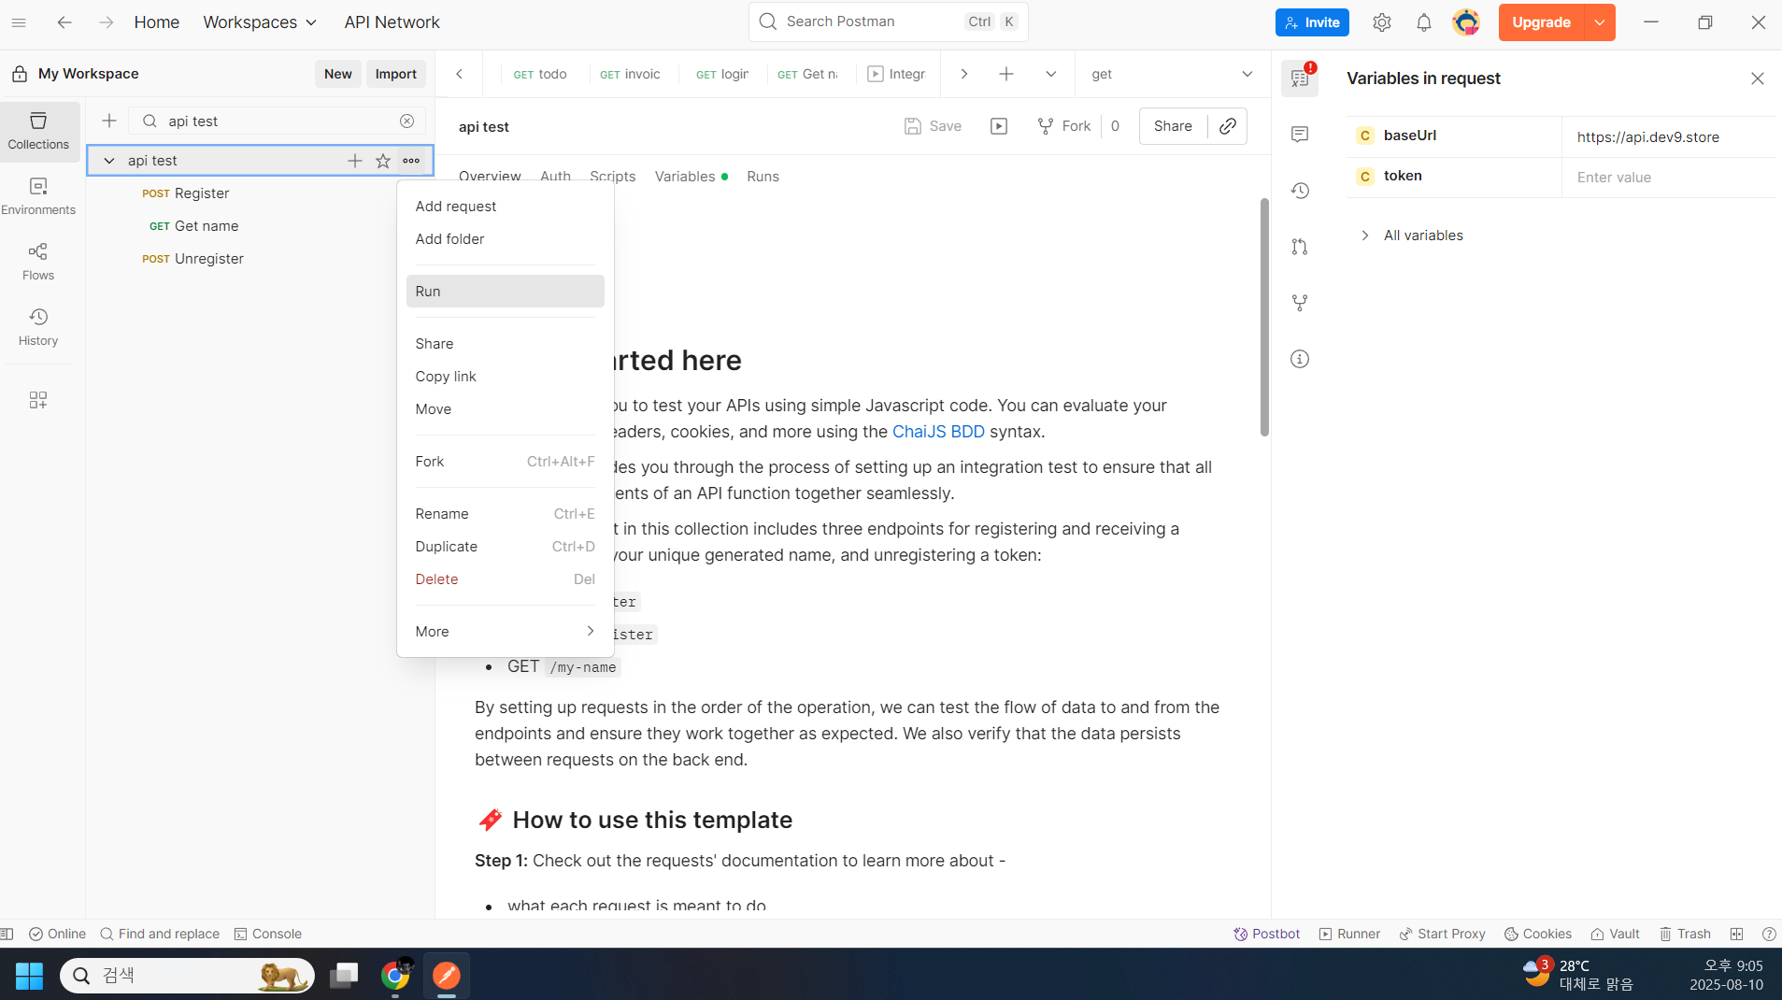Star the api test collection
Viewport: 1782px width, 1000px height.
(383, 161)
